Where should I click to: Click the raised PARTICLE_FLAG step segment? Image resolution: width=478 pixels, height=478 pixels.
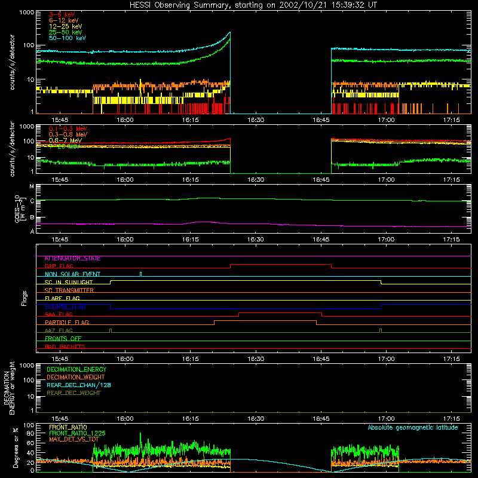coord(265,321)
